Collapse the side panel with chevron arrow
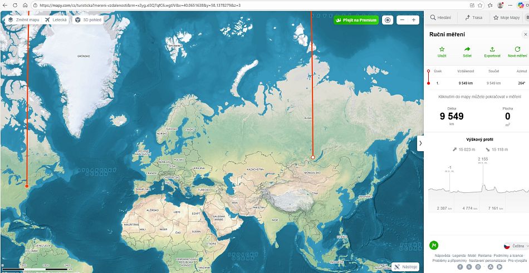The width and height of the screenshot is (529, 273). [x=420, y=143]
